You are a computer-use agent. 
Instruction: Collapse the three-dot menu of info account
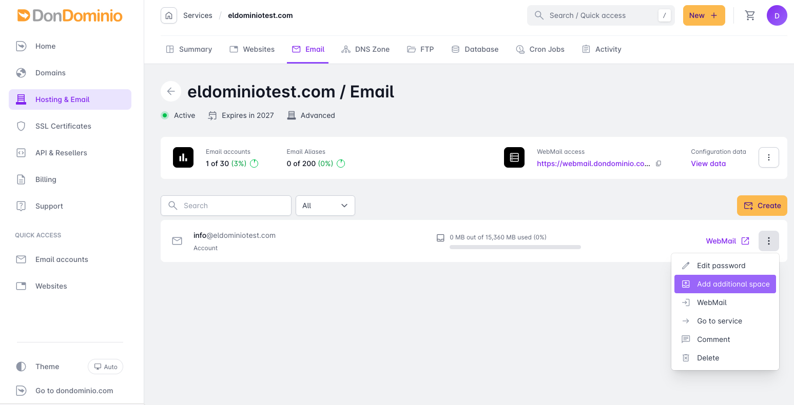[768, 241]
